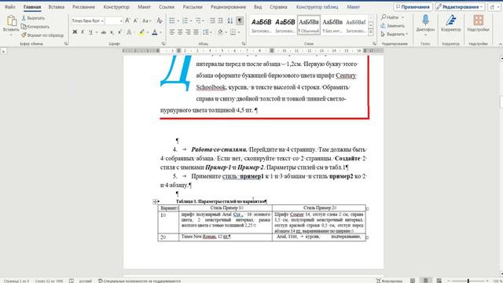This screenshot has width=503, height=283.
Task: Sort the selection alphabetically
Action: (x=230, y=21)
